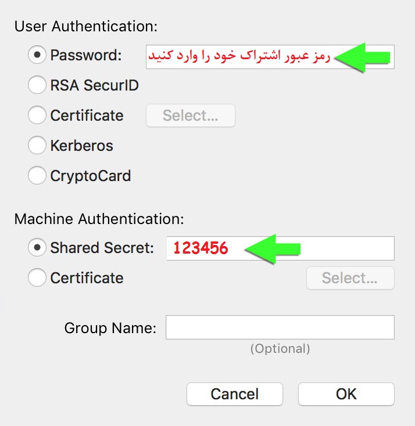This screenshot has height=426, width=415.
Task: Select Certificate under User Authentication
Action: (x=37, y=115)
